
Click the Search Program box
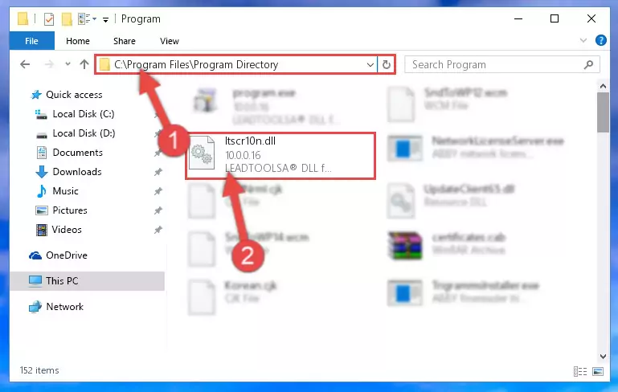click(x=502, y=64)
